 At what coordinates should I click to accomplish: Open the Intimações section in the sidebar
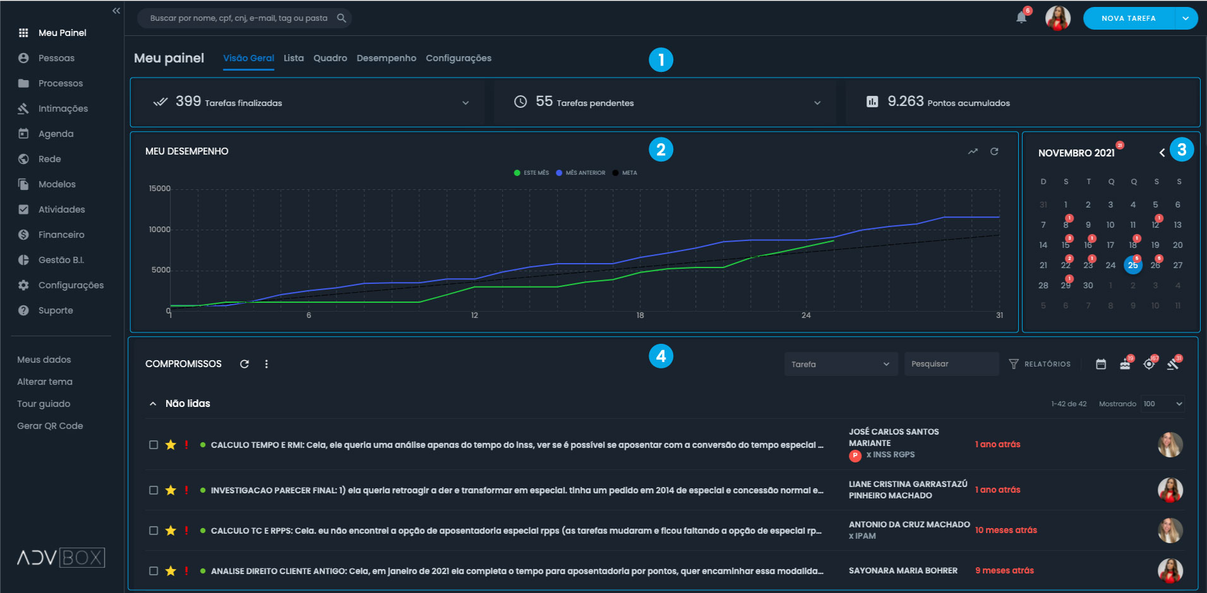(63, 108)
